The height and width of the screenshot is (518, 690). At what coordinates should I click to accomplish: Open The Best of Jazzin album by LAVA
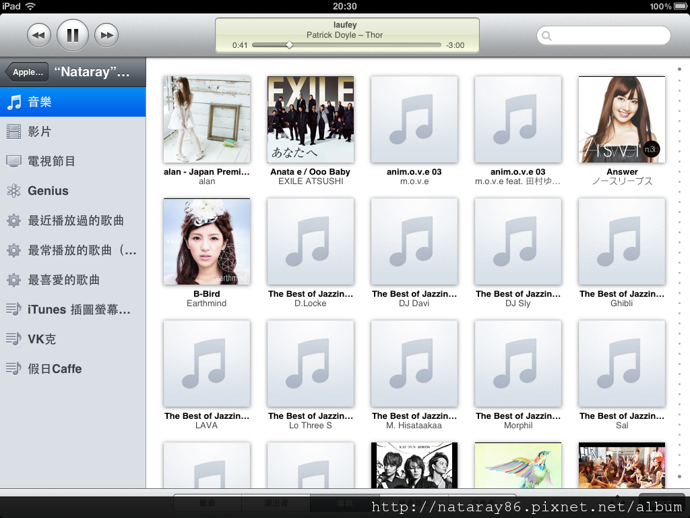click(x=207, y=364)
